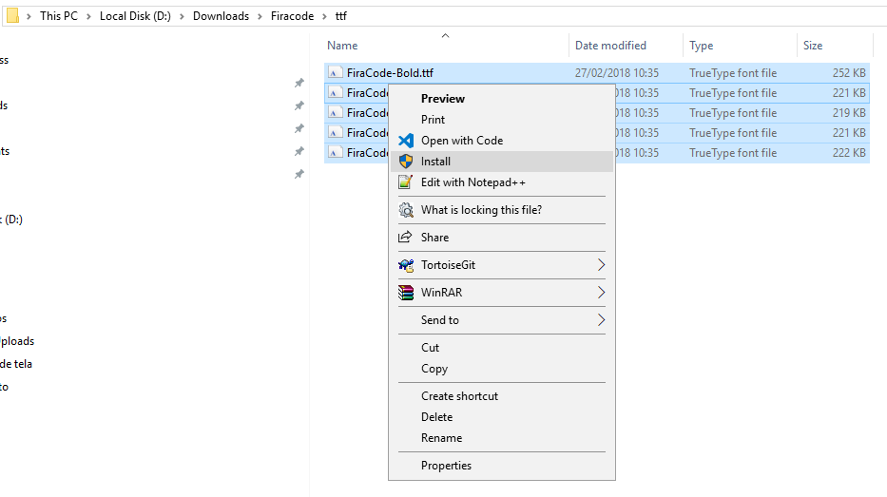Click date 27/02/2018 10:35 of FiraCode-Bold
This screenshot has width=887, height=497.
click(x=617, y=73)
